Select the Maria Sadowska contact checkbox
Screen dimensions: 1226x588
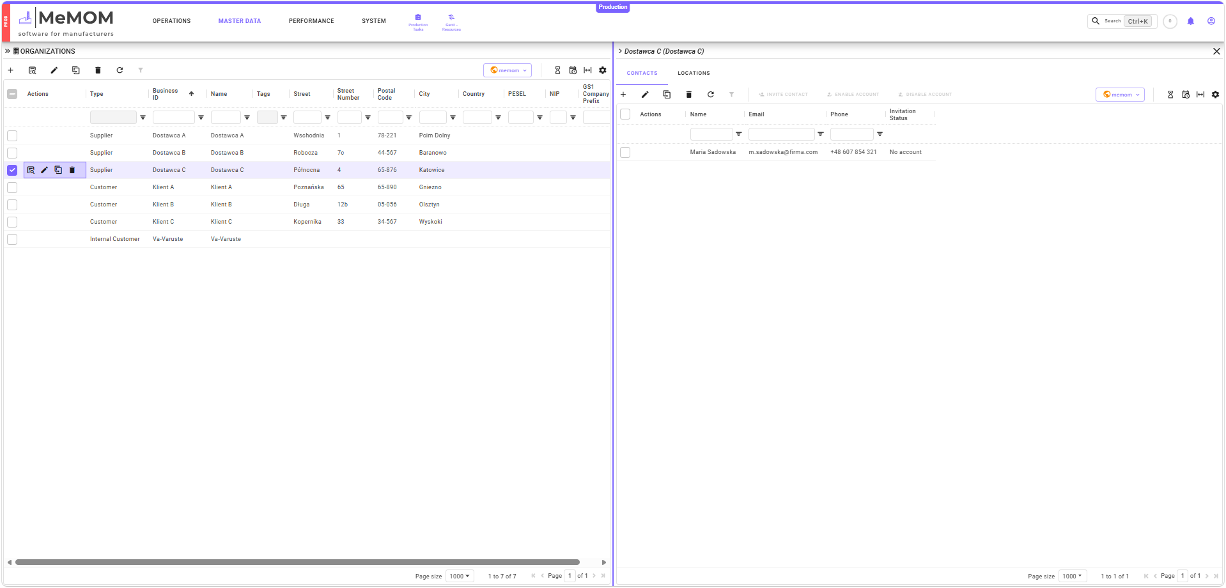[625, 152]
